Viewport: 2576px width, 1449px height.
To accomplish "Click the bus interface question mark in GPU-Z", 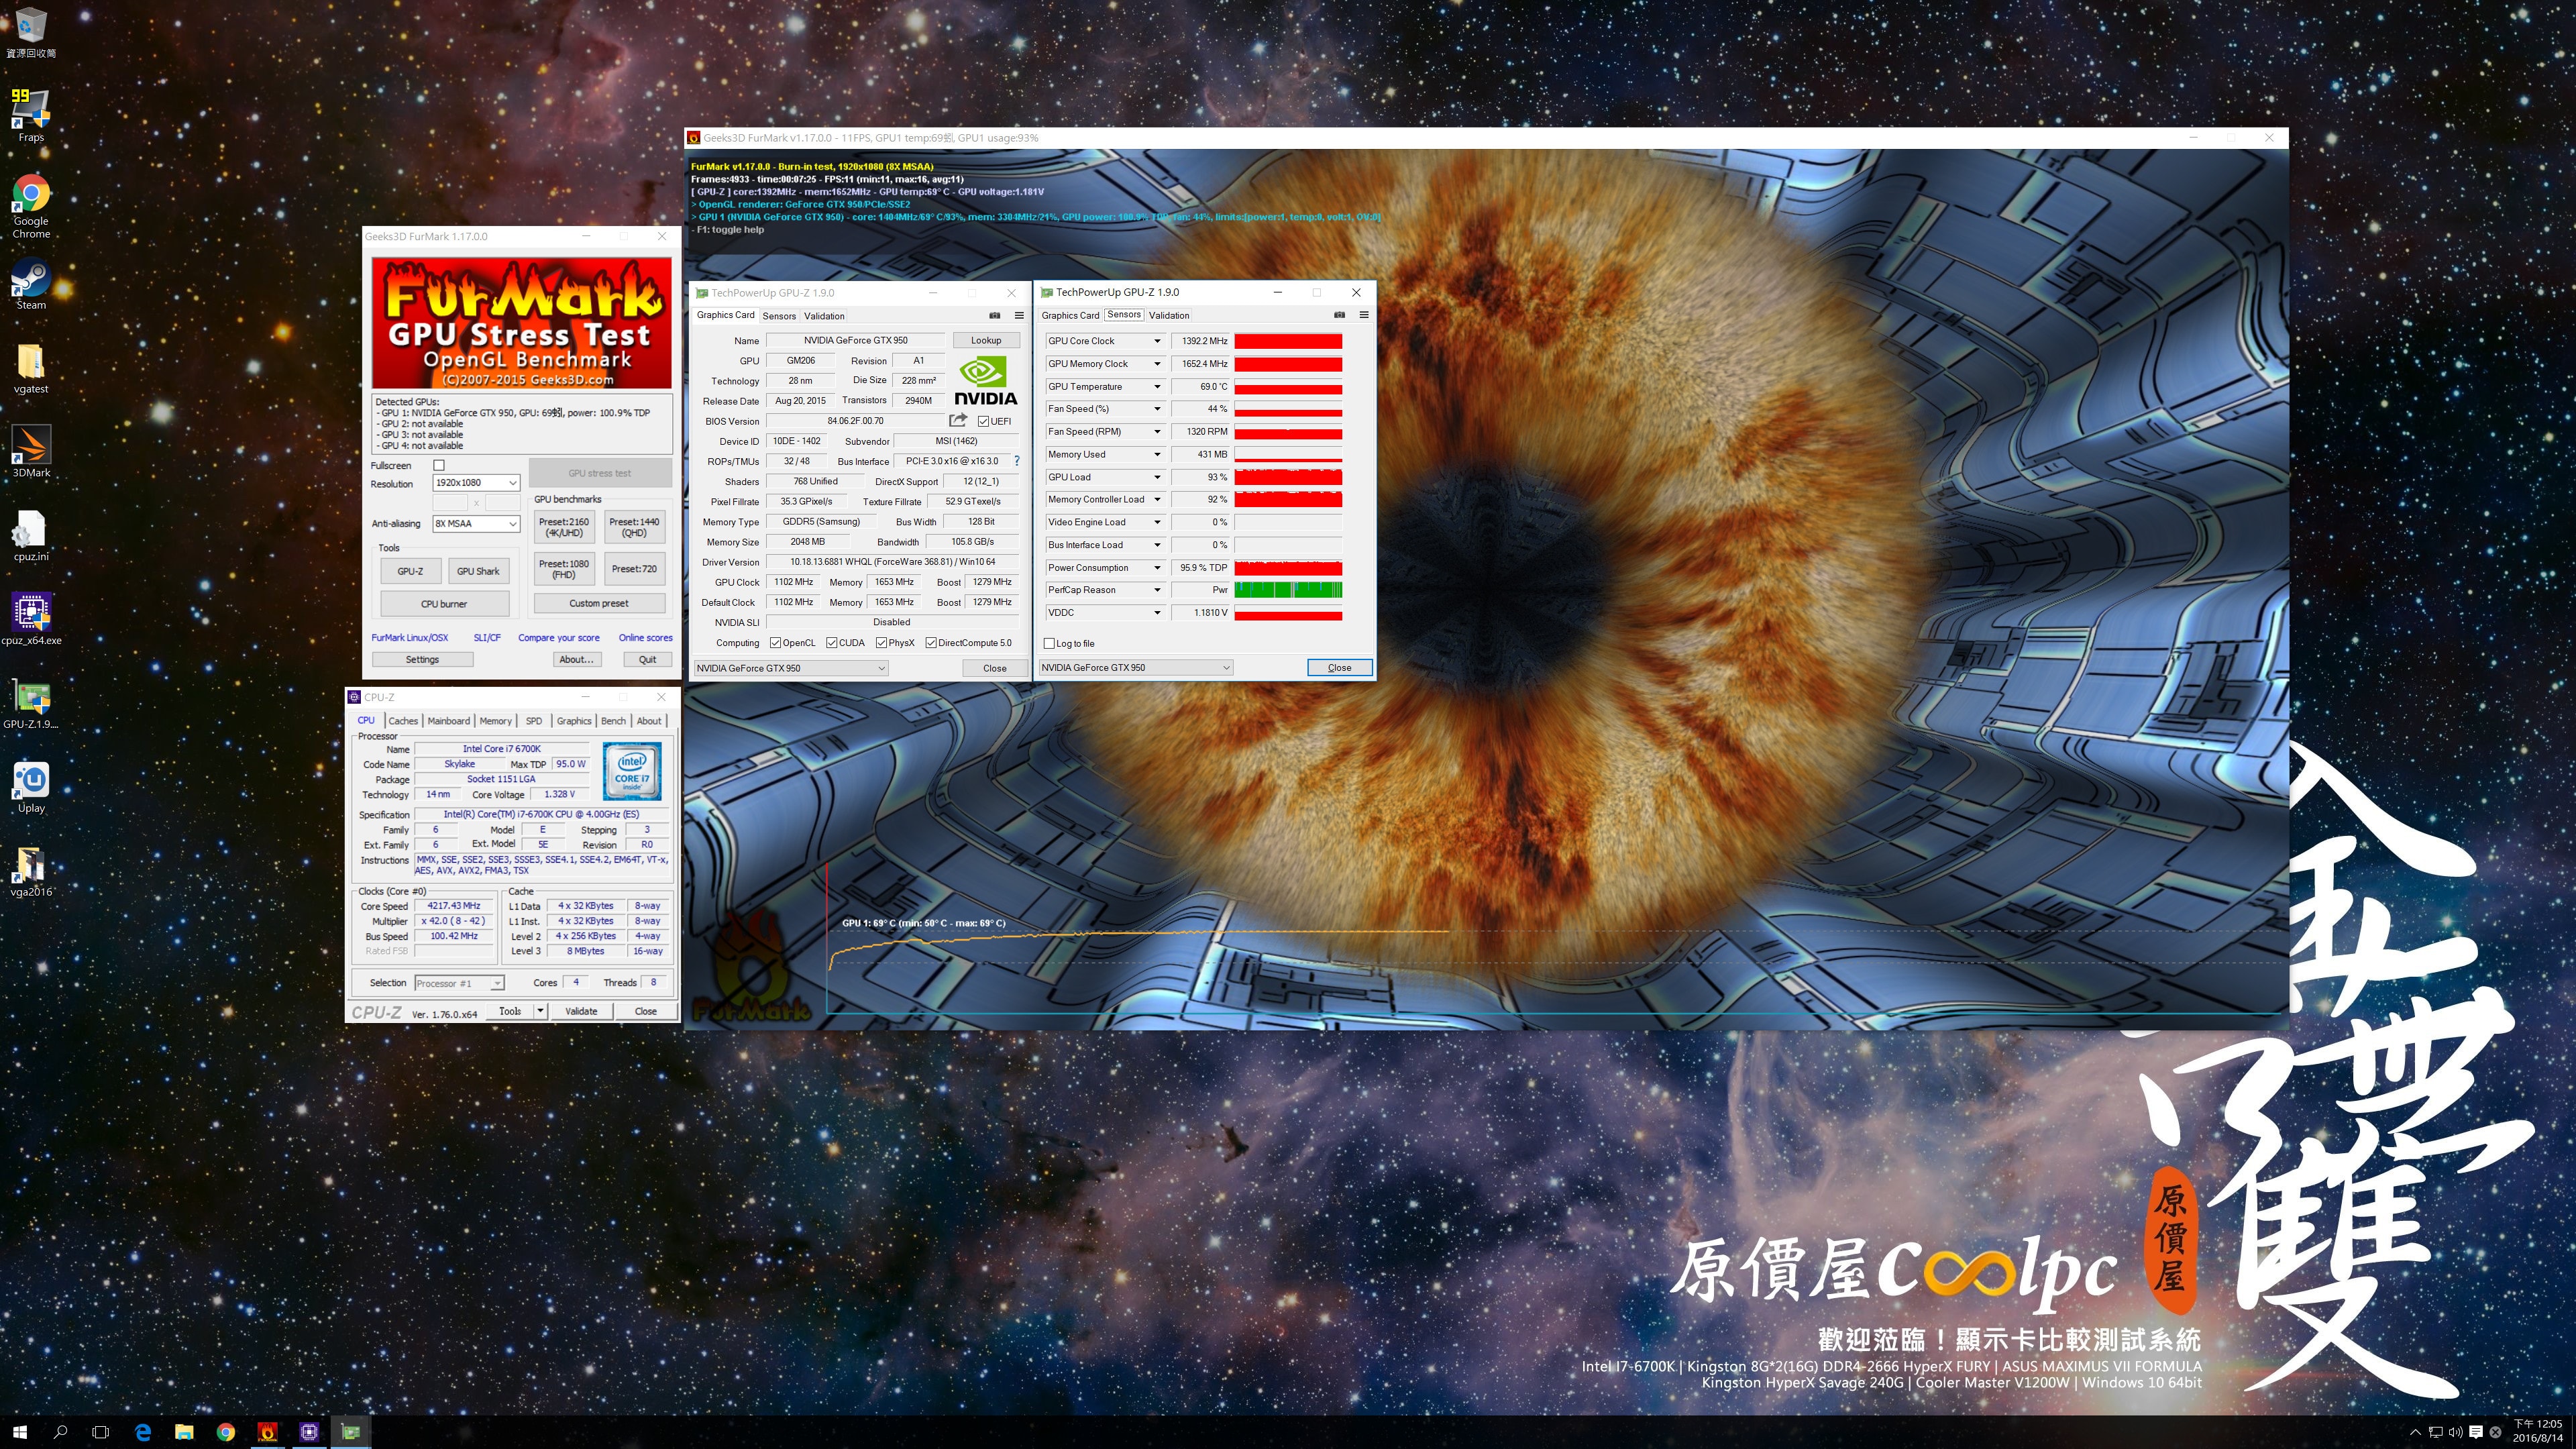I will (x=1017, y=461).
